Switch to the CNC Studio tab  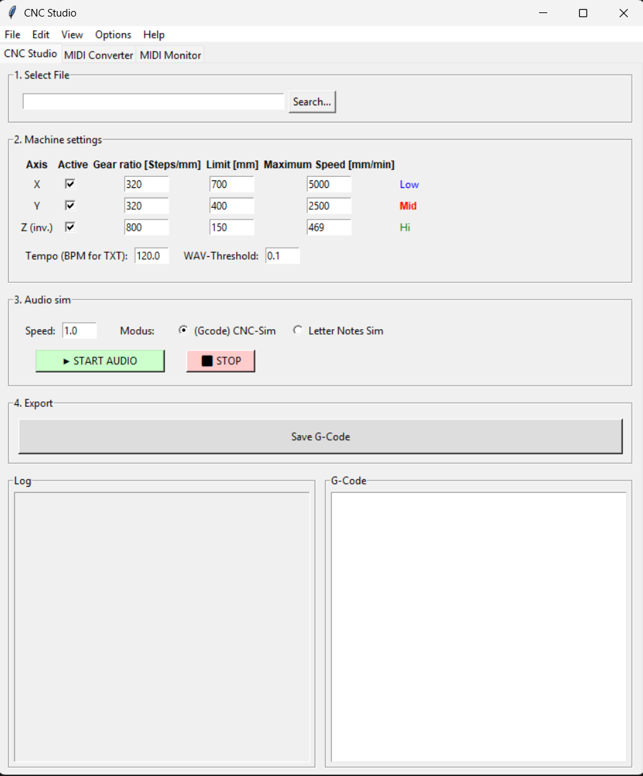coord(31,54)
